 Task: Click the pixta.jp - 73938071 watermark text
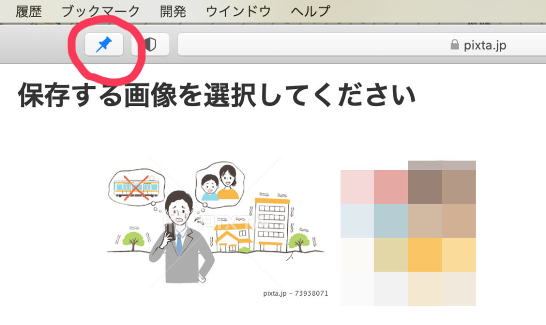295,293
